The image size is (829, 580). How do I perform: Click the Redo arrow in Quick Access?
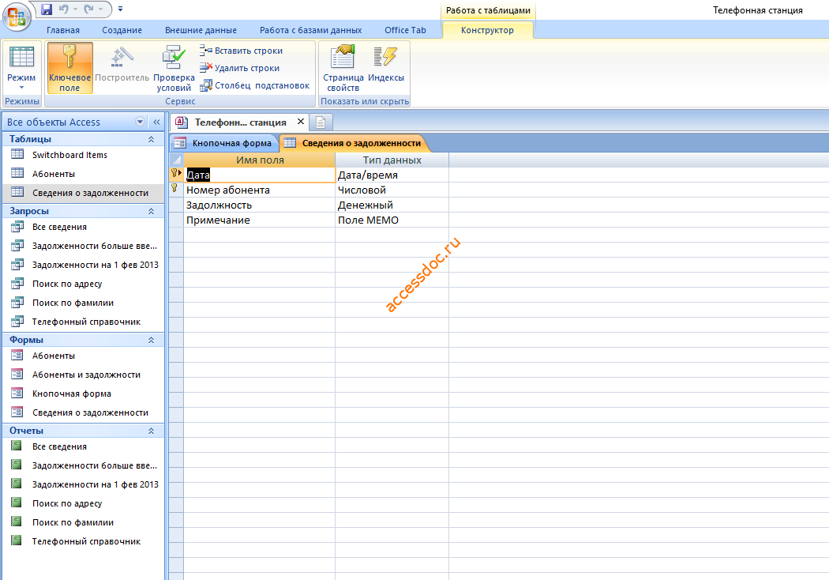click(x=88, y=9)
